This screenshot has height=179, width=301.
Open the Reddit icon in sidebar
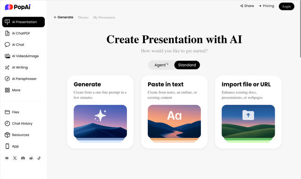[x=31, y=158]
